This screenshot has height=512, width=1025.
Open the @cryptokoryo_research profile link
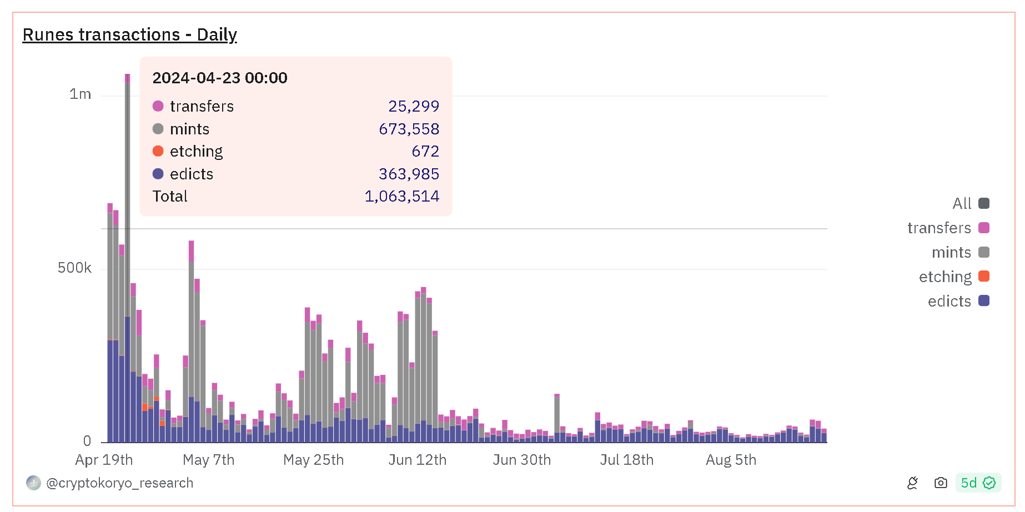point(119,483)
